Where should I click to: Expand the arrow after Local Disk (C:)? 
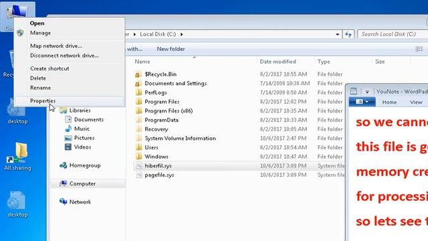(181, 34)
